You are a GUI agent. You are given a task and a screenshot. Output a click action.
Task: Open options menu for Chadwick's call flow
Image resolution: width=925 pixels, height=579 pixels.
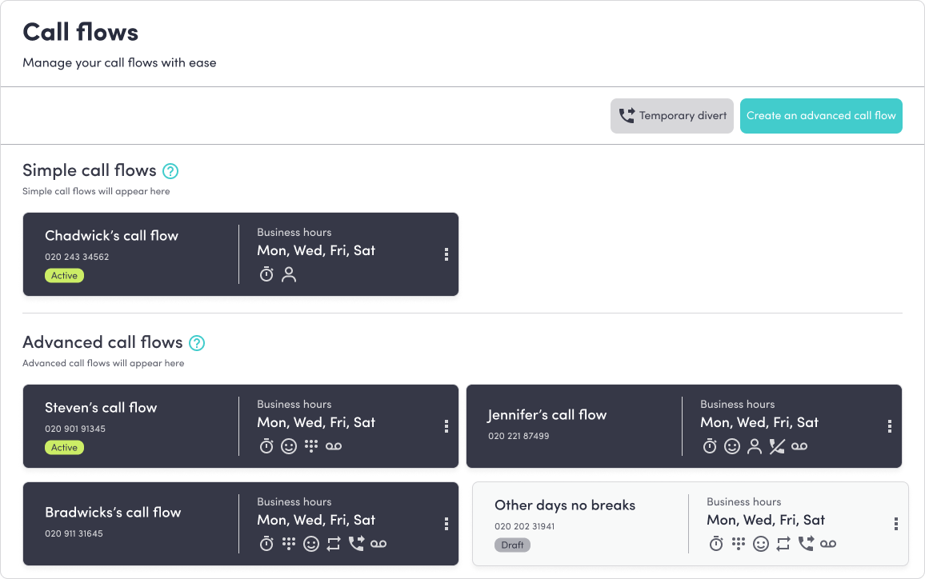click(x=446, y=254)
